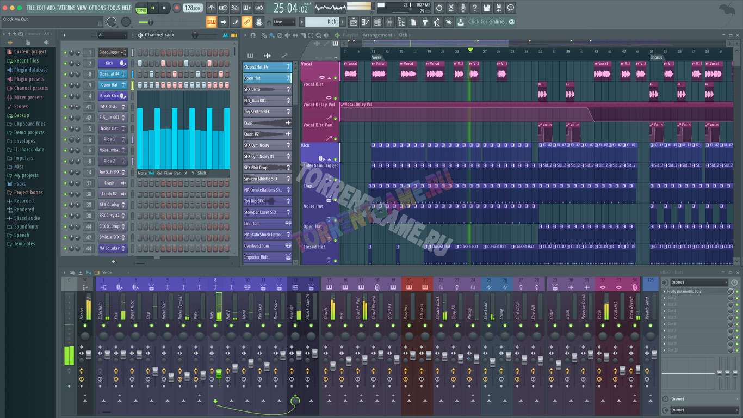Open the channel rack 'All' filter dropdown

[112, 35]
